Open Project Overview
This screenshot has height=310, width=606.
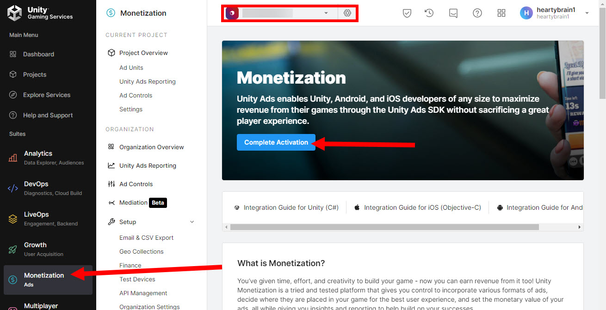pyautogui.click(x=143, y=53)
